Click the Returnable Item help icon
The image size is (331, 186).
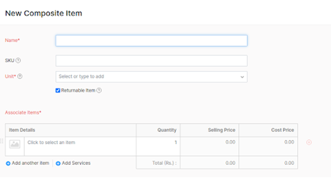[x=99, y=90]
